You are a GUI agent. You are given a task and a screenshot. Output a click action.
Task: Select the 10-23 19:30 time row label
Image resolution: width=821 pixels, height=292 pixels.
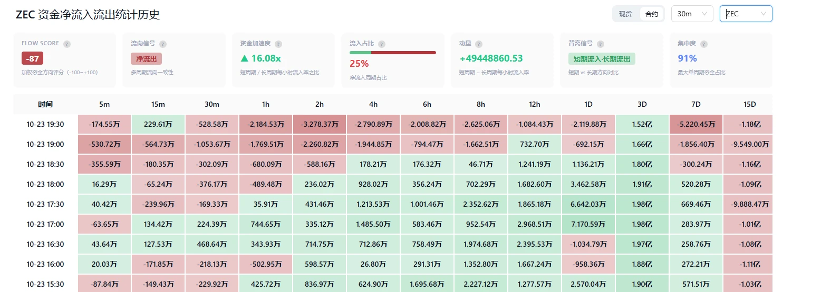pyautogui.click(x=45, y=124)
